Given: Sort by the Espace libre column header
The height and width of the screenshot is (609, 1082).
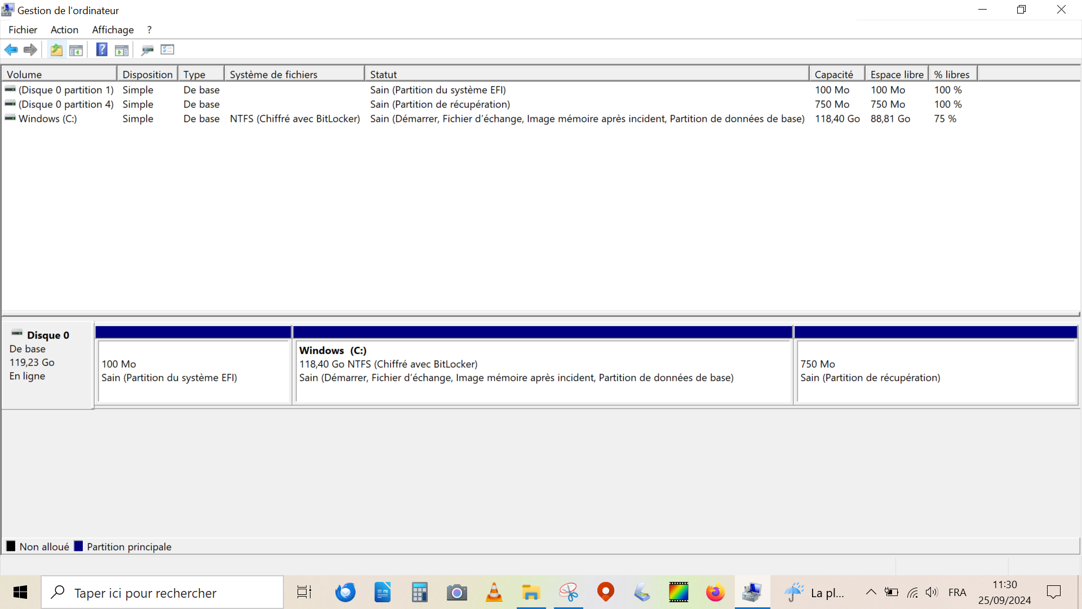Looking at the screenshot, I should pyautogui.click(x=897, y=74).
